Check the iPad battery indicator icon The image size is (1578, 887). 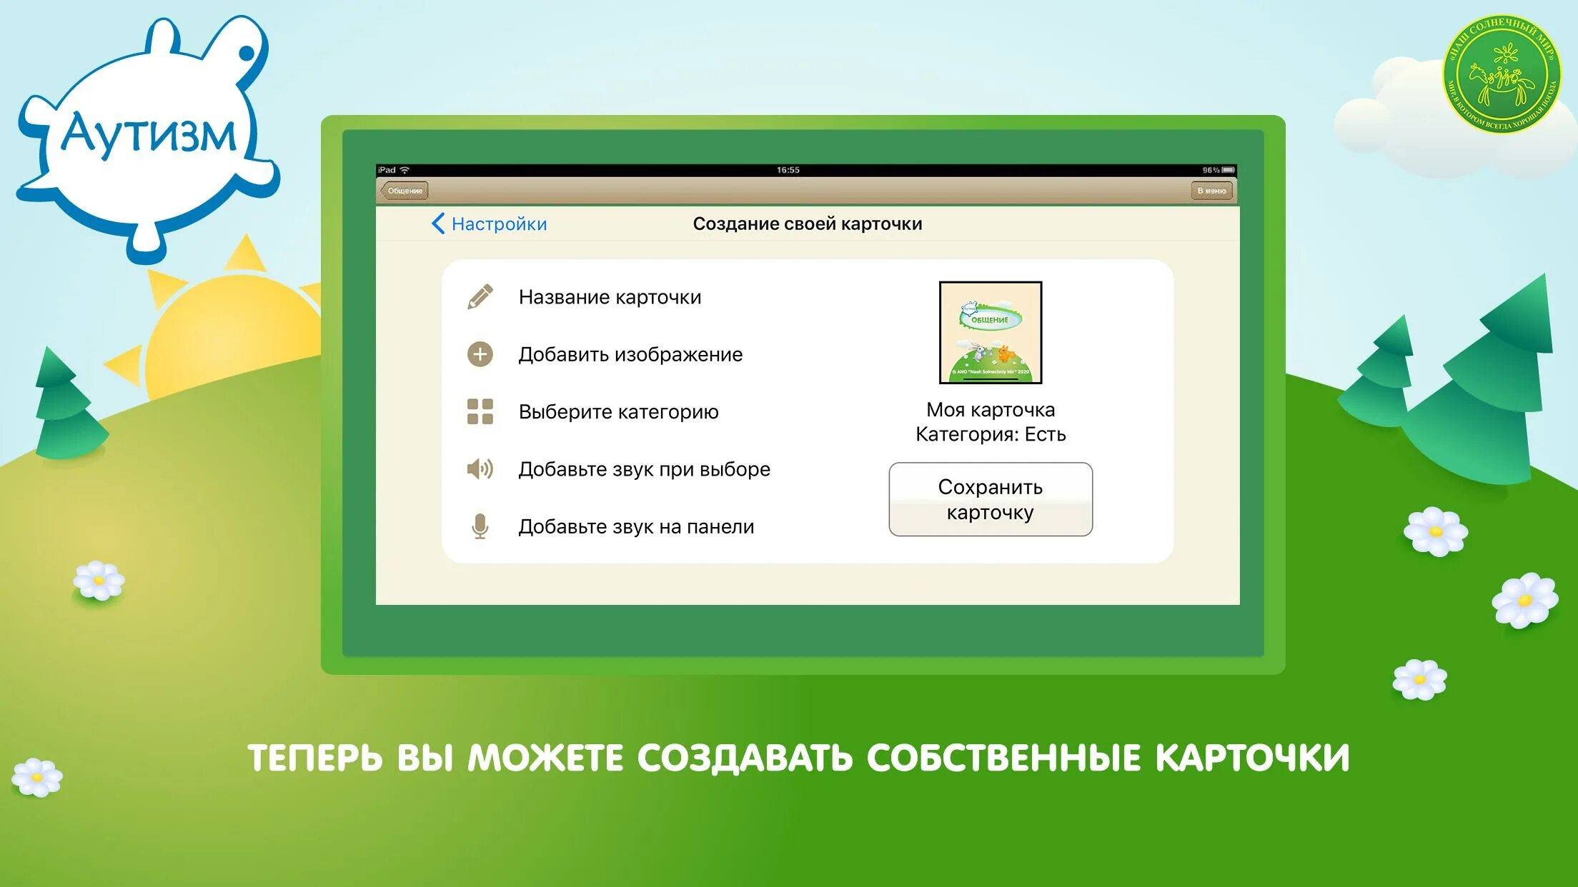pyautogui.click(x=1229, y=170)
